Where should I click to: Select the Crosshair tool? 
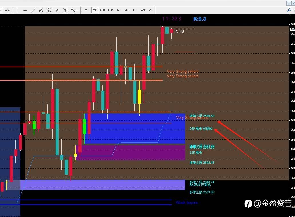pyautogui.click(x=7, y=10)
